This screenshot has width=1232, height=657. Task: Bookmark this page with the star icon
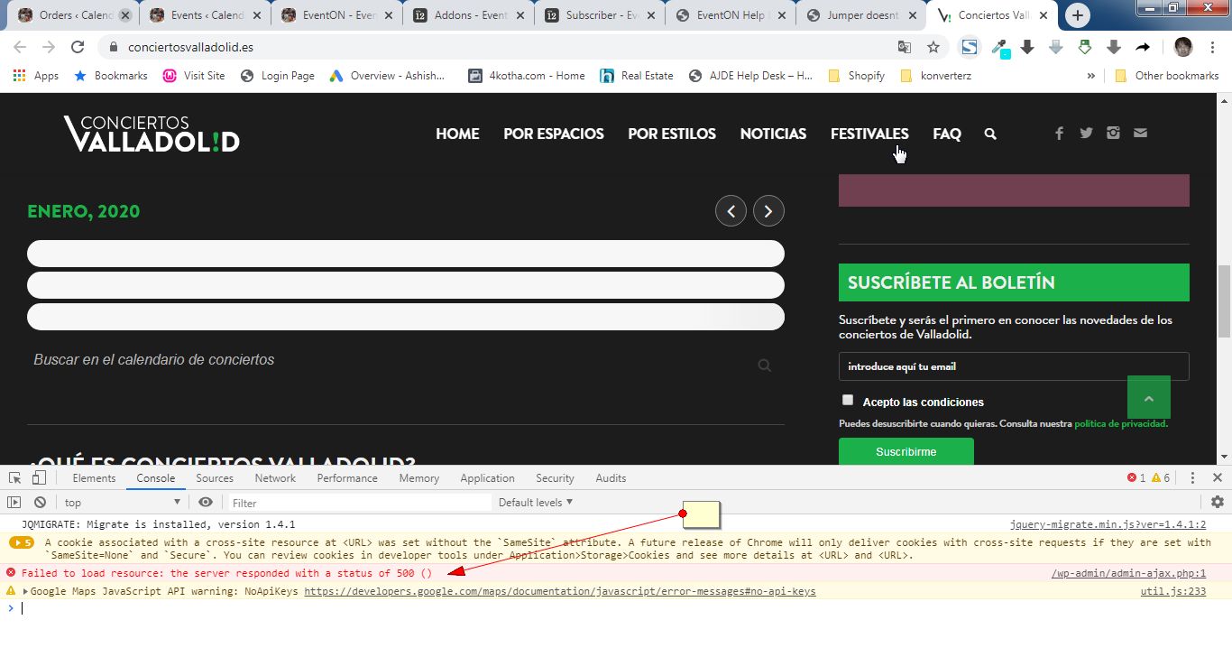(x=933, y=47)
